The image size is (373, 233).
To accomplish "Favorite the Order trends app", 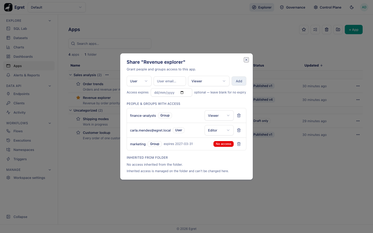I will 78,84.
